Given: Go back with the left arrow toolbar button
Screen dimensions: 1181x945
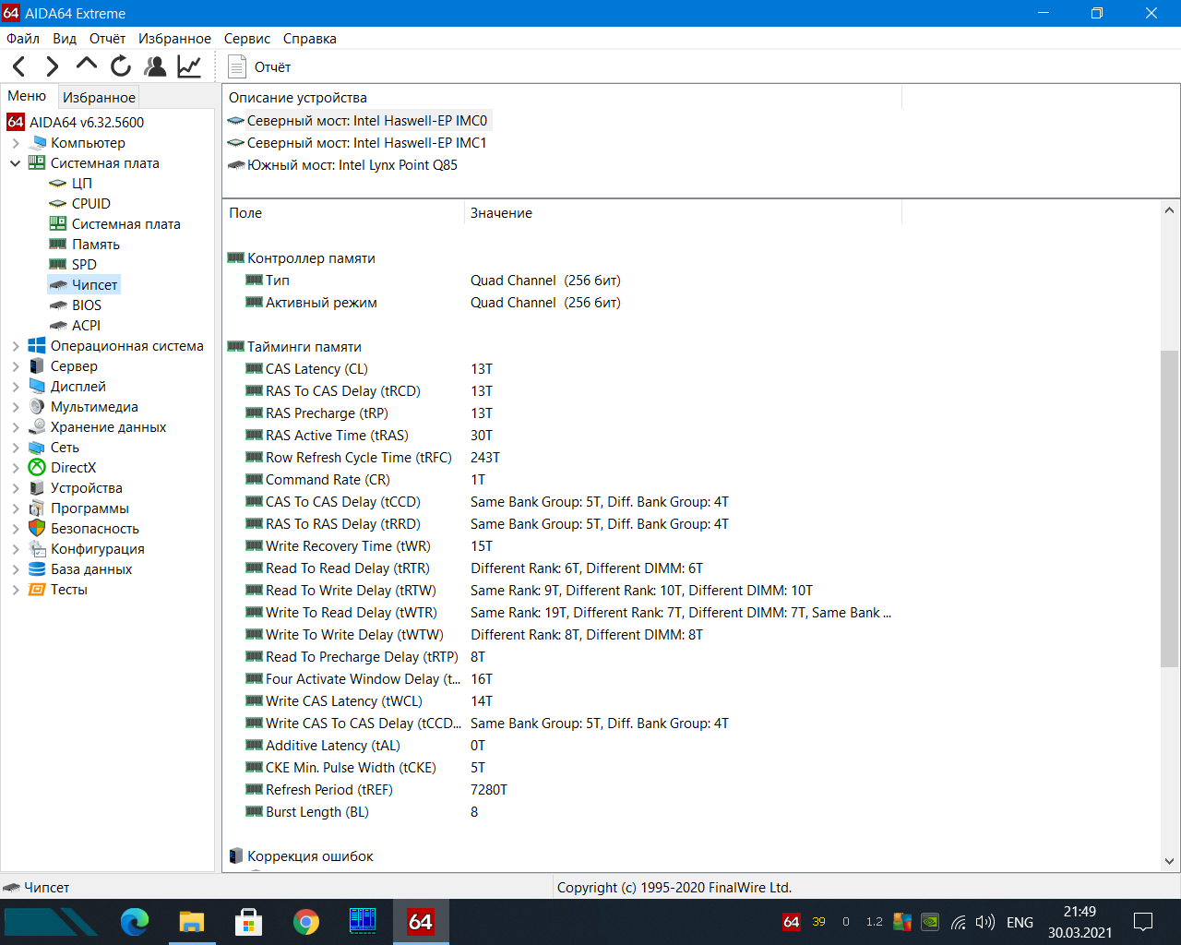Looking at the screenshot, I should pyautogui.click(x=19, y=66).
